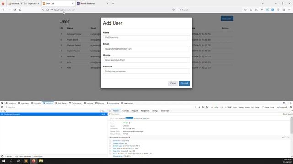Image resolution: width=293 pixels, height=164 pixels.
Task: Open the request blocking icon
Action: coord(207,107)
